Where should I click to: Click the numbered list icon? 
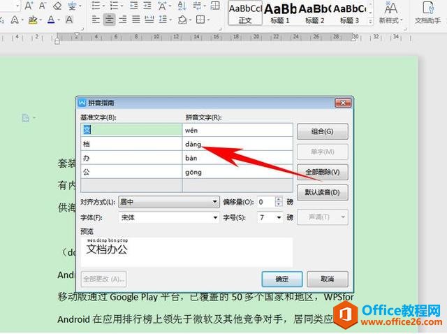tap(114, 6)
